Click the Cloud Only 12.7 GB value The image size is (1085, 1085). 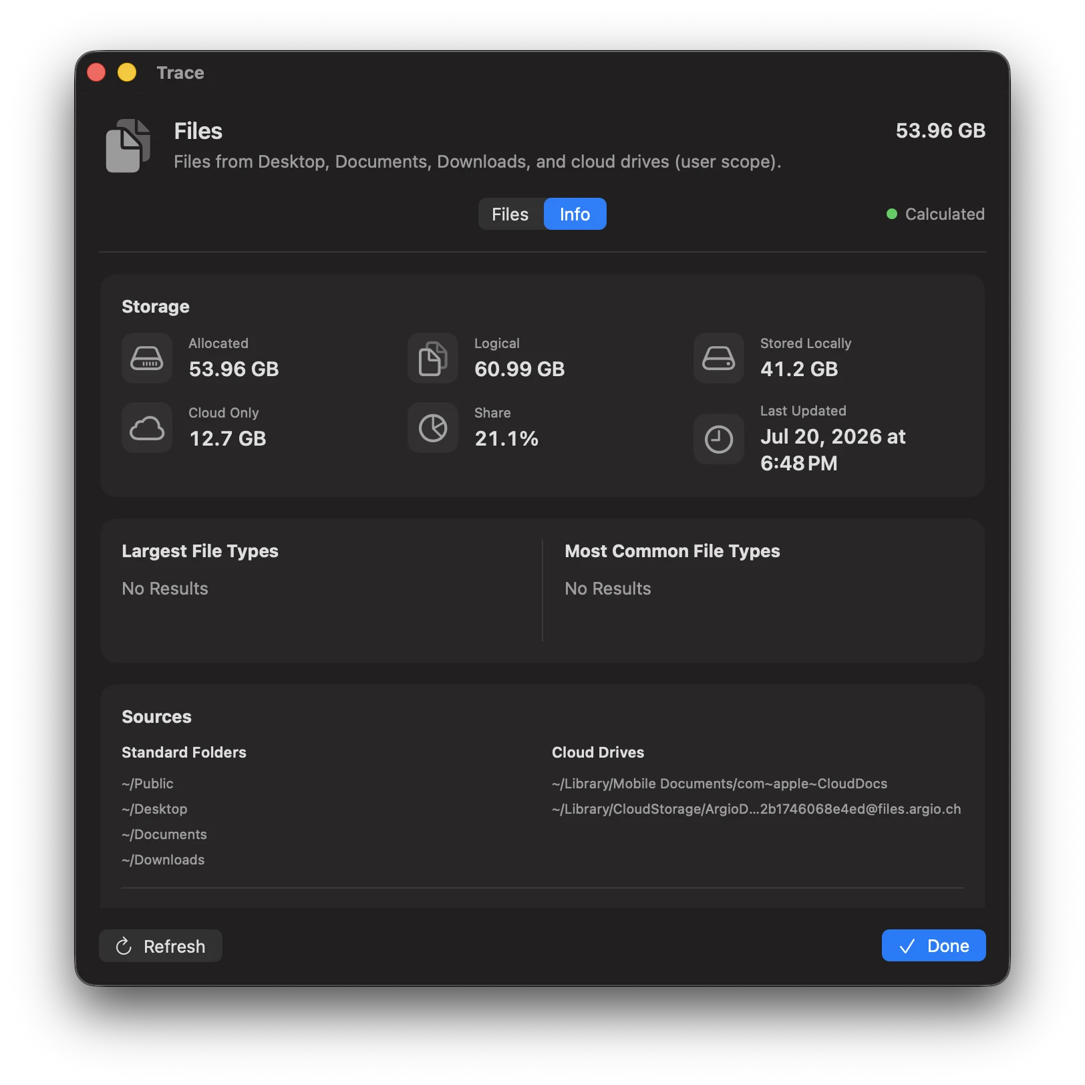tap(228, 438)
